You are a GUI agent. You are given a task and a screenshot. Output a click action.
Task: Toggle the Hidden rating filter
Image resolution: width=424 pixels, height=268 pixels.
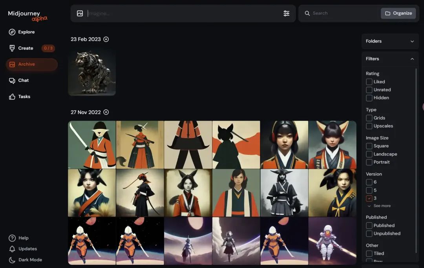coord(369,98)
